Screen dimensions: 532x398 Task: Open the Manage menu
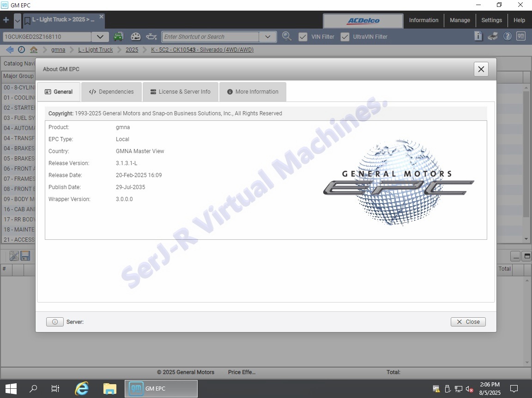460,20
